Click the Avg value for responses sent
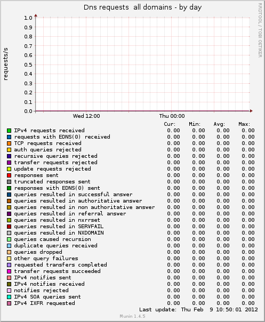The image size is (265, 322). pyautogui.click(x=223, y=175)
